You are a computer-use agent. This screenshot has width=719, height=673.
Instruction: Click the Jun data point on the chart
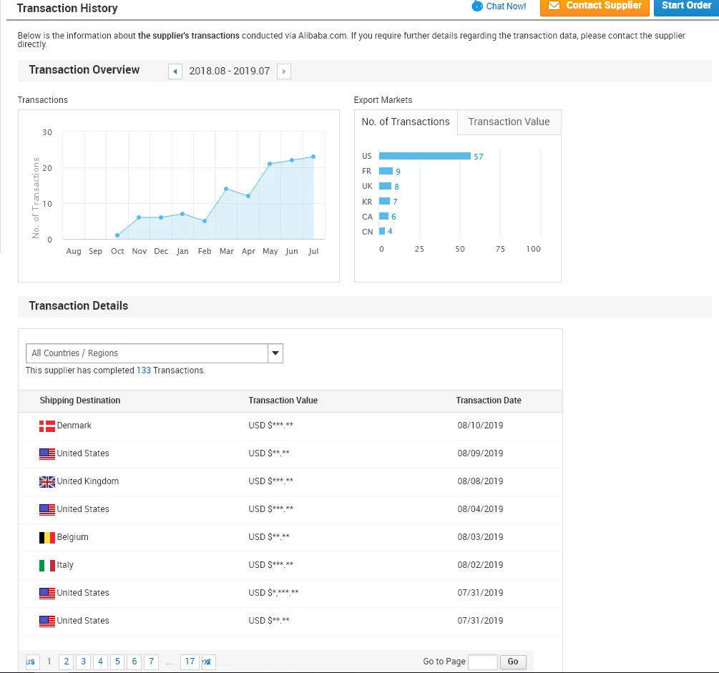292,160
